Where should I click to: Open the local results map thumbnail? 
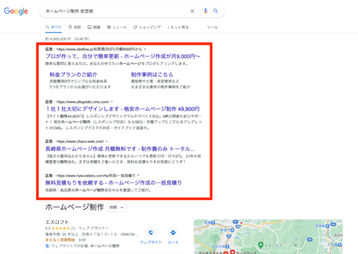(x=268, y=237)
